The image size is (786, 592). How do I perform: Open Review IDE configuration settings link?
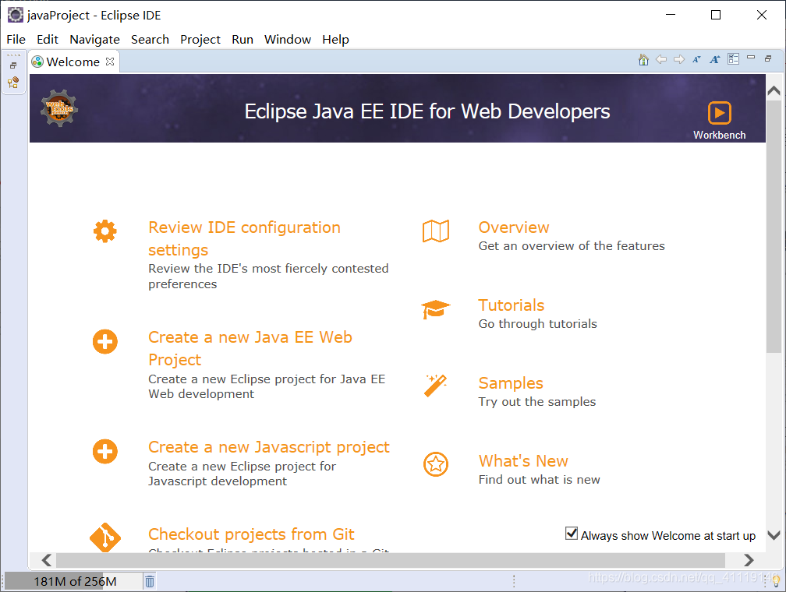point(244,238)
